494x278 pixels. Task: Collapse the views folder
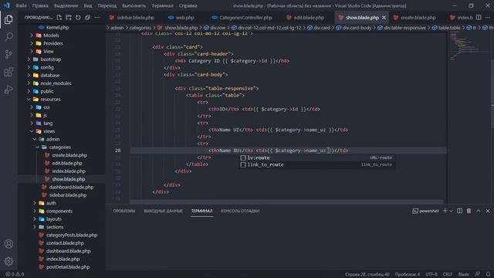click(49, 131)
